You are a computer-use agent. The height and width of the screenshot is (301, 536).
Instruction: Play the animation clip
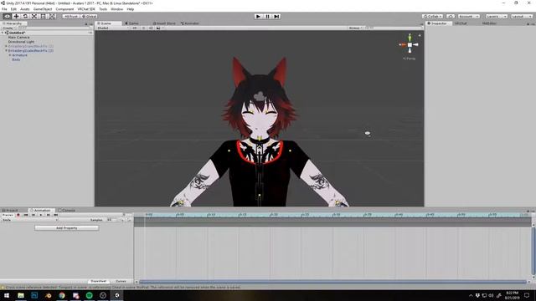pos(41,215)
